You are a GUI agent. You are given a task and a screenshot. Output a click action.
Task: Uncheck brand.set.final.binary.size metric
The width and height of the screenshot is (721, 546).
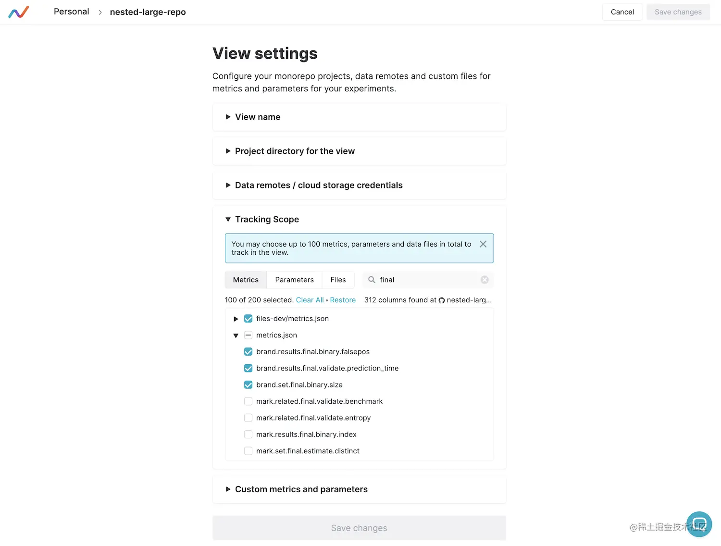point(248,385)
